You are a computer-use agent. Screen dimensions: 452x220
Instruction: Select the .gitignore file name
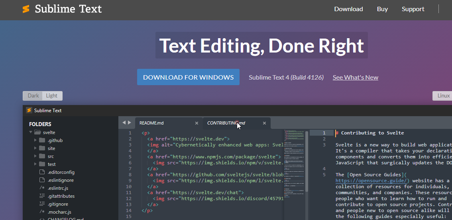tap(58, 204)
